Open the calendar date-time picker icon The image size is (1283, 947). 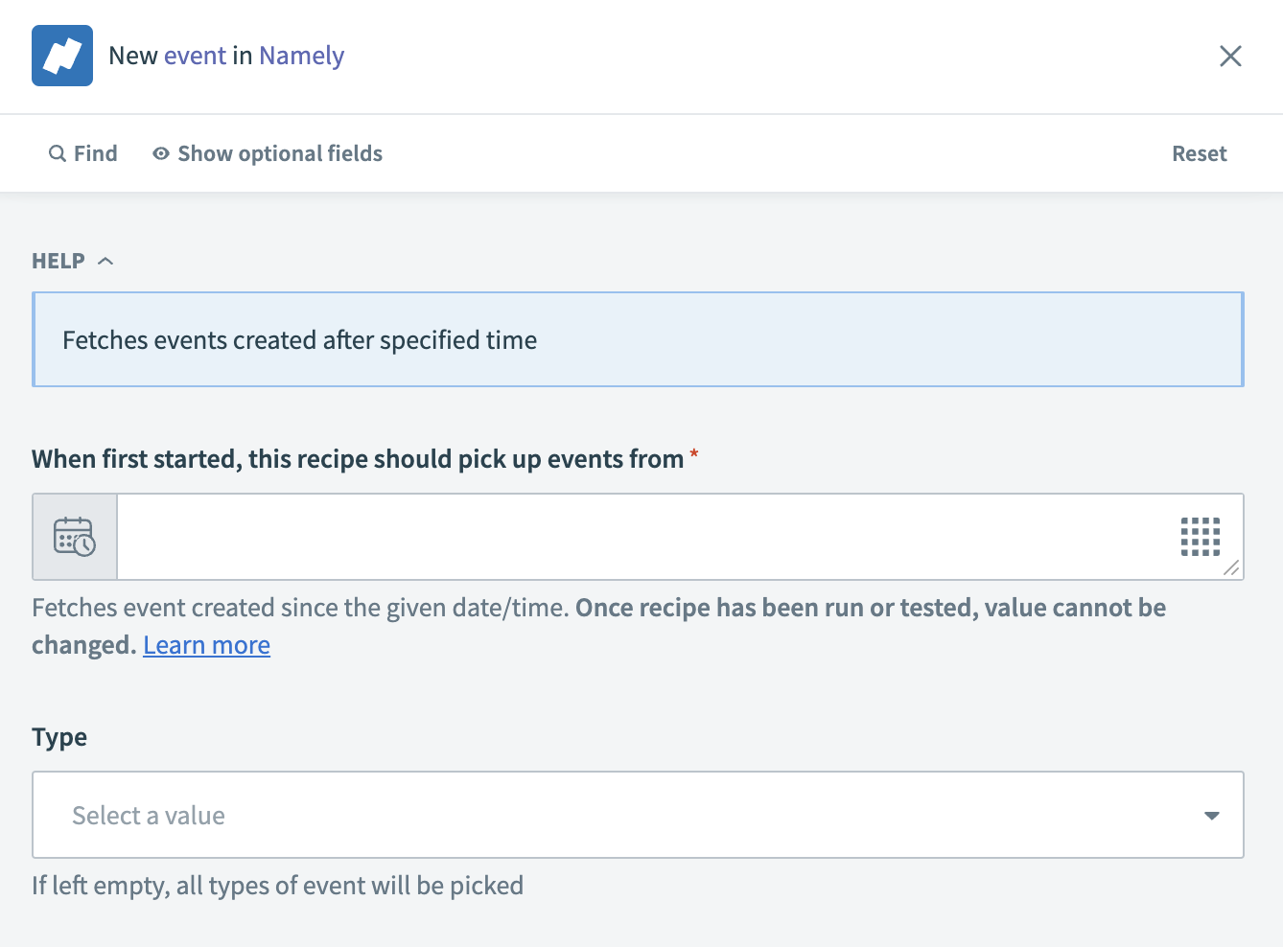click(x=75, y=537)
